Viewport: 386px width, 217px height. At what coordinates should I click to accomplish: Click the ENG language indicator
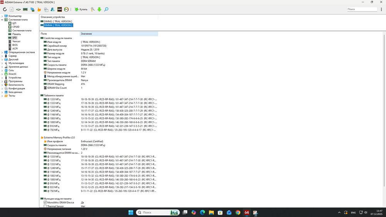coord(353,212)
